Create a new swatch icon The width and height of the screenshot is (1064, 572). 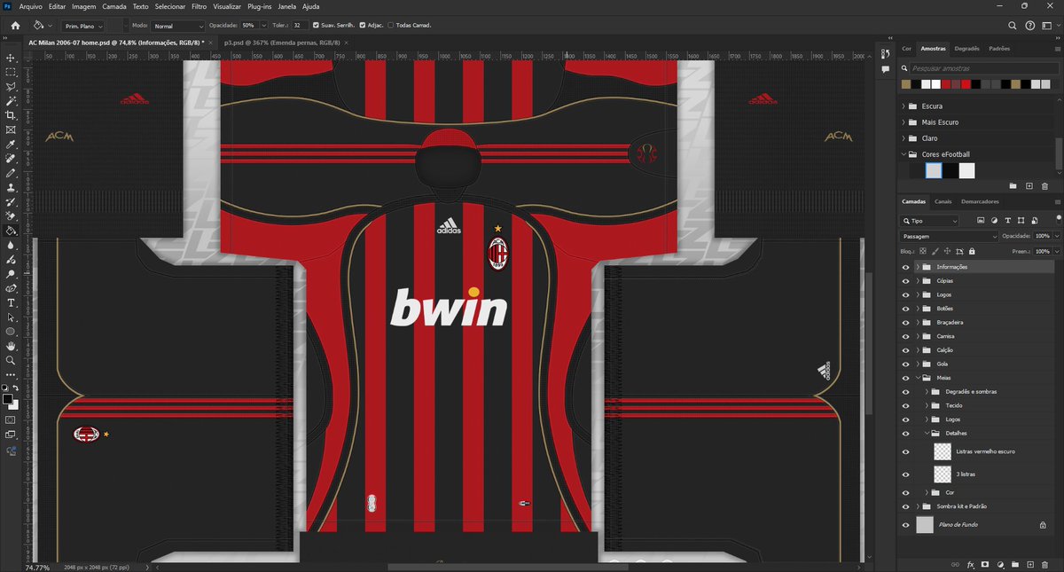[1029, 186]
